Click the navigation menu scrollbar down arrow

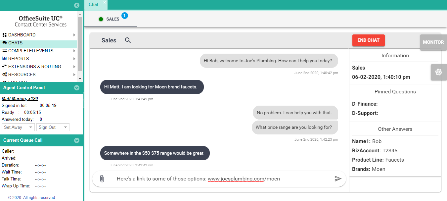coord(80,79)
